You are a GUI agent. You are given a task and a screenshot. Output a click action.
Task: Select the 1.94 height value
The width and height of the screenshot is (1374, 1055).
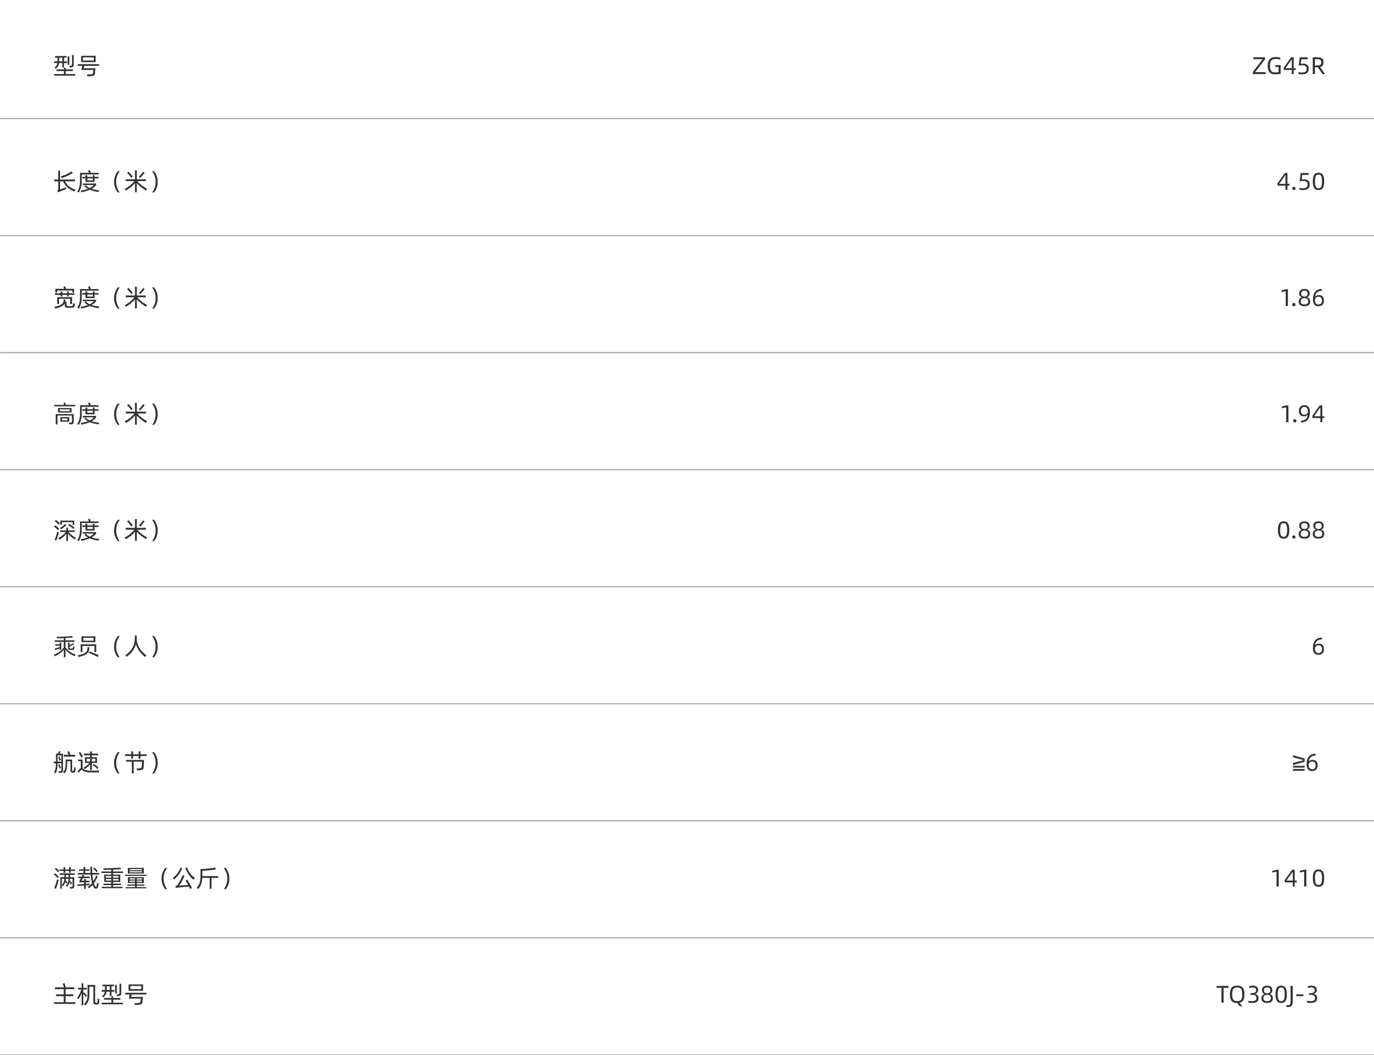click(x=1302, y=414)
